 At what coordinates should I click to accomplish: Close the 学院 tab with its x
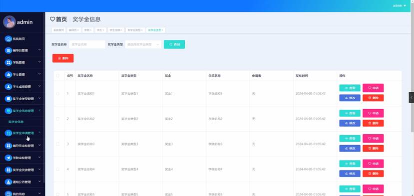point(91,30)
